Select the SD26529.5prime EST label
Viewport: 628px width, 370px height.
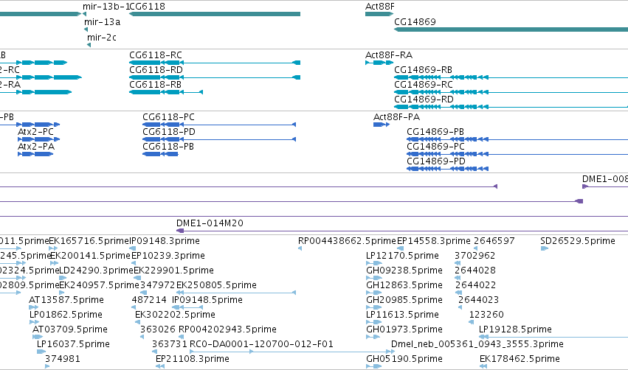[578, 241]
